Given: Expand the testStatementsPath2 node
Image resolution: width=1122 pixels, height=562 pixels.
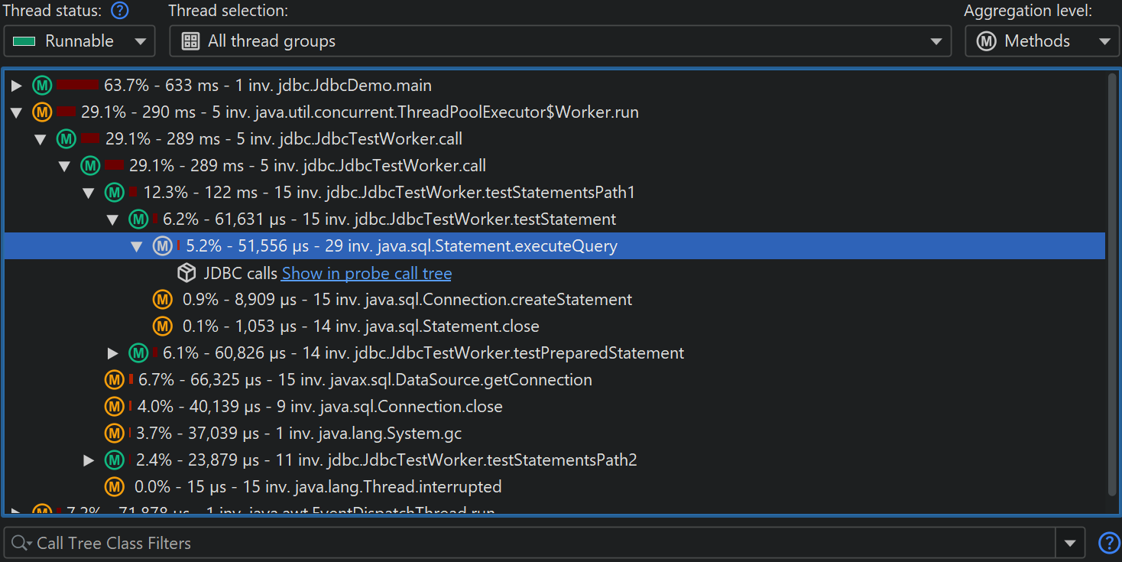Looking at the screenshot, I should (x=89, y=460).
